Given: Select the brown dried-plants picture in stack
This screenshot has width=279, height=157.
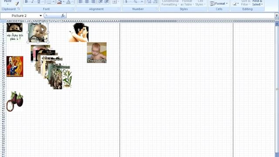Looking at the screenshot, I should [x=58, y=79].
